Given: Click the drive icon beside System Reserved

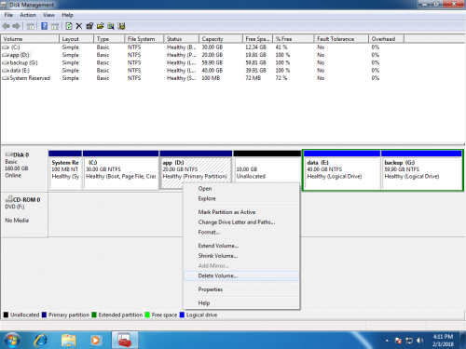Looking at the screenshot, I should tap(6, 78).
